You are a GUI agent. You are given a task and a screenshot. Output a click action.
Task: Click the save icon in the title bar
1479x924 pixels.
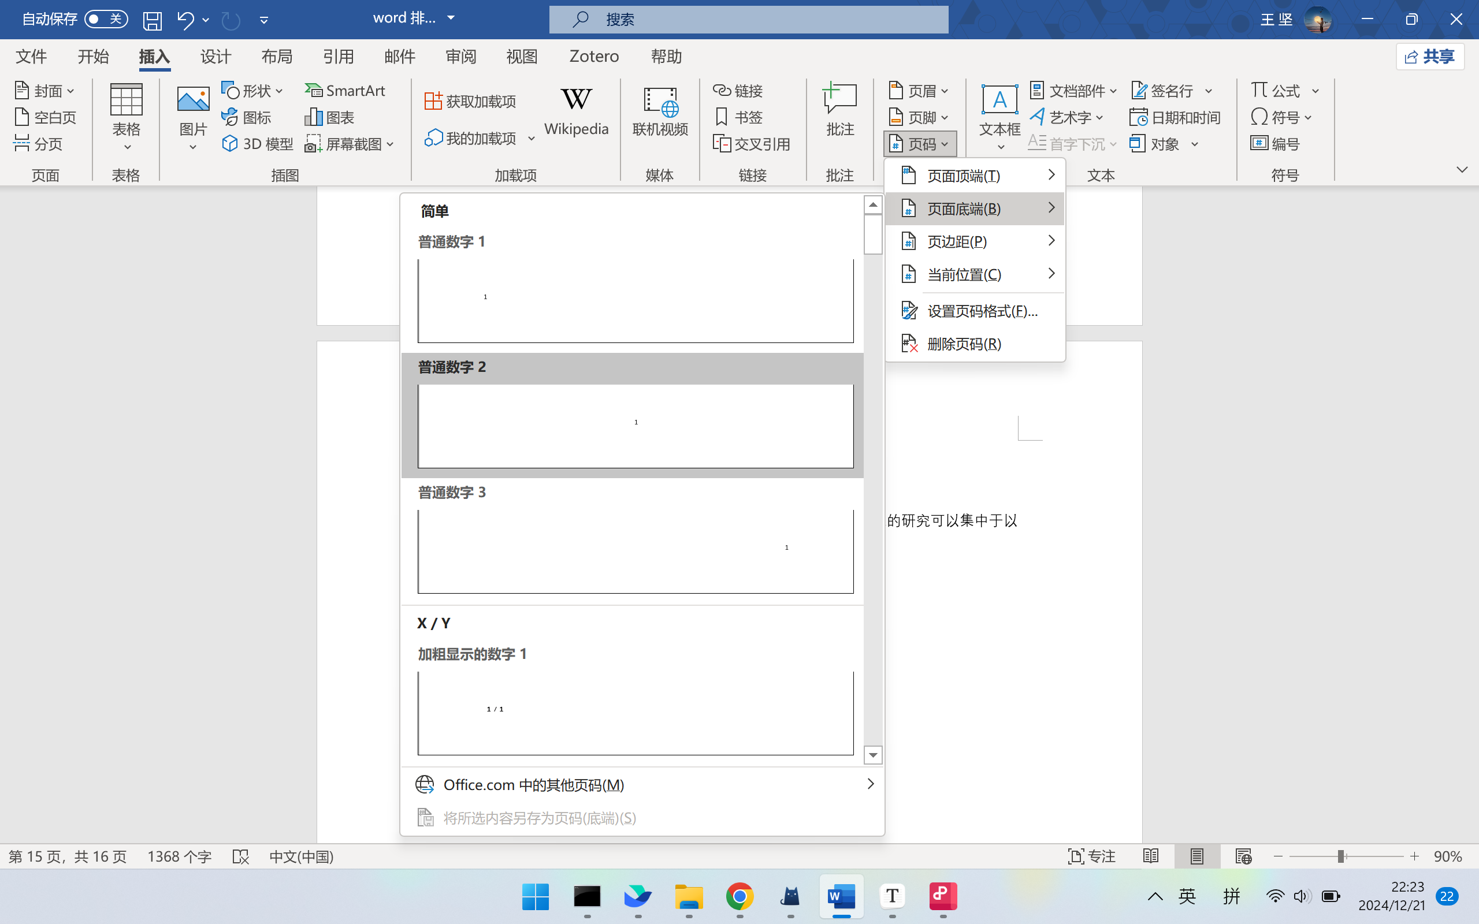152,20
